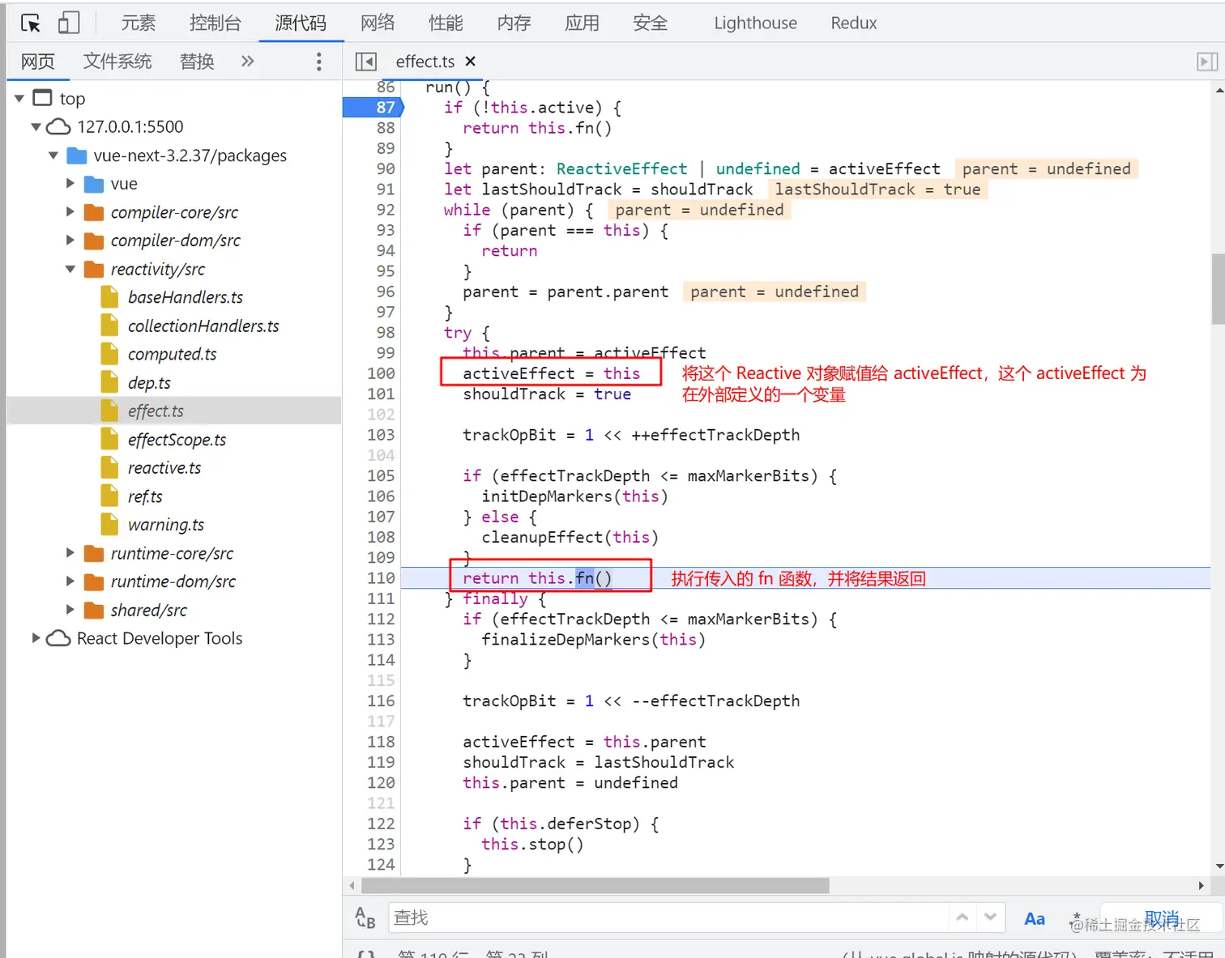Click editor scroll right arrow
The image size is (1225, 958).
coord(1201,886)
